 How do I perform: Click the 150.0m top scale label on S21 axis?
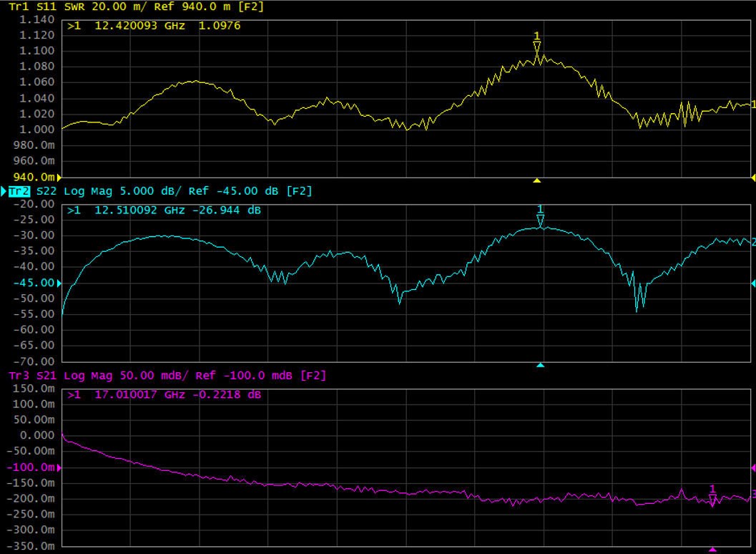(x=34, y=389)
